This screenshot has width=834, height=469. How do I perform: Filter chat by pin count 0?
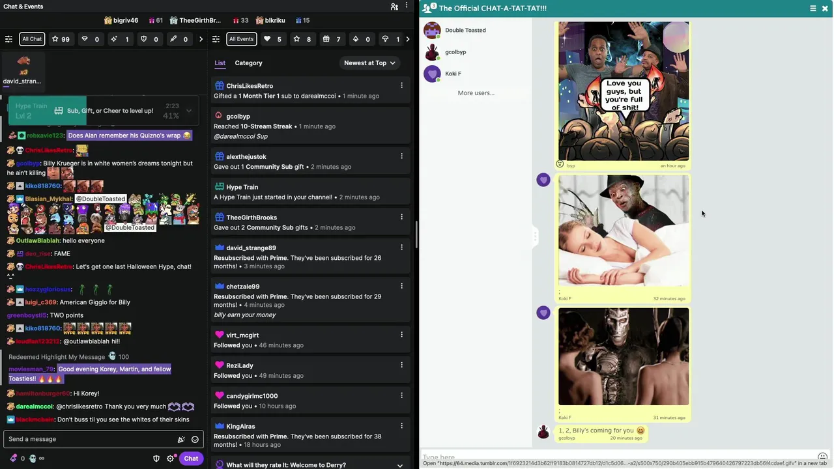[x=179, y=39]
